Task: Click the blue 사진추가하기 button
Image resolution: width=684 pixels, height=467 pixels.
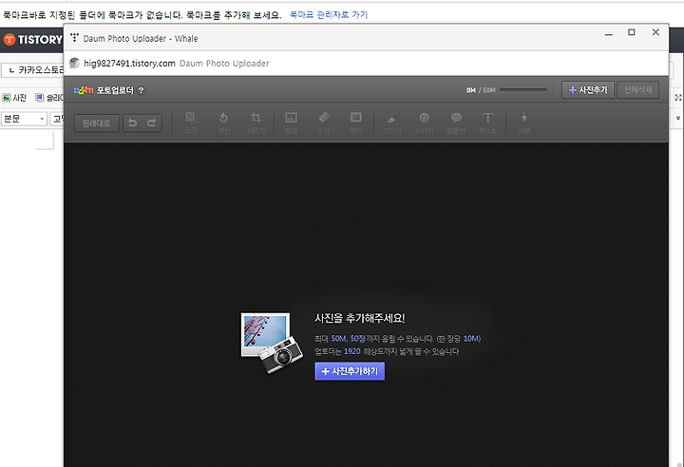Action: pos(350,371)
